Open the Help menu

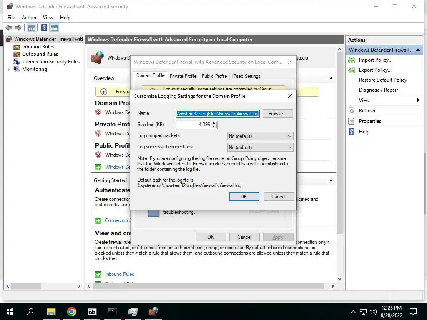coord(65,17)
